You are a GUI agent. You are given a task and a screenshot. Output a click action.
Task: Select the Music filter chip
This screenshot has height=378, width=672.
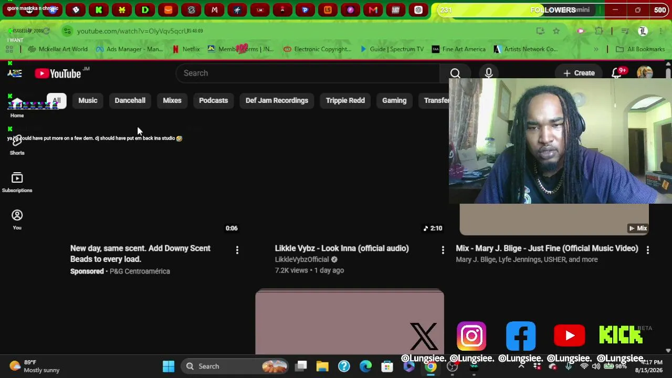pyautogui.click(x=88, y=100)
